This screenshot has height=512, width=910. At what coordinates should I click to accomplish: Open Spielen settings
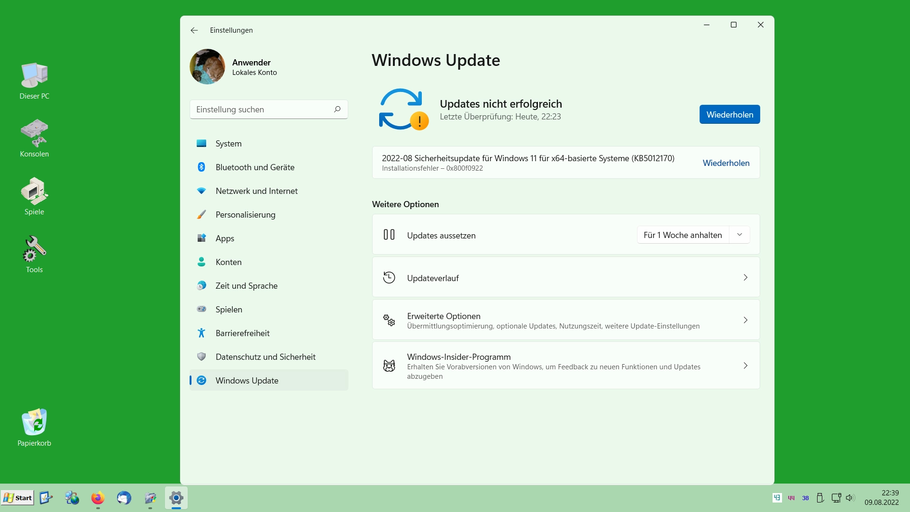point(269,310)
